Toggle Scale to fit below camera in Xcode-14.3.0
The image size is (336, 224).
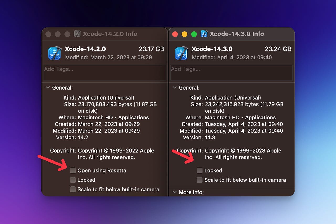(x=200, y=180)
